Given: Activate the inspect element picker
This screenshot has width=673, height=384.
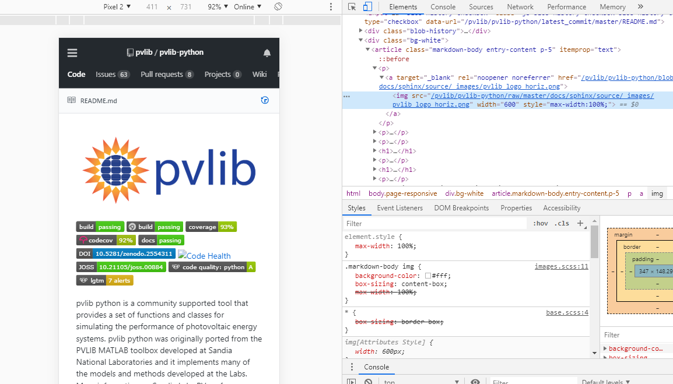Looking at the screenshot, I should pos(352,6).
